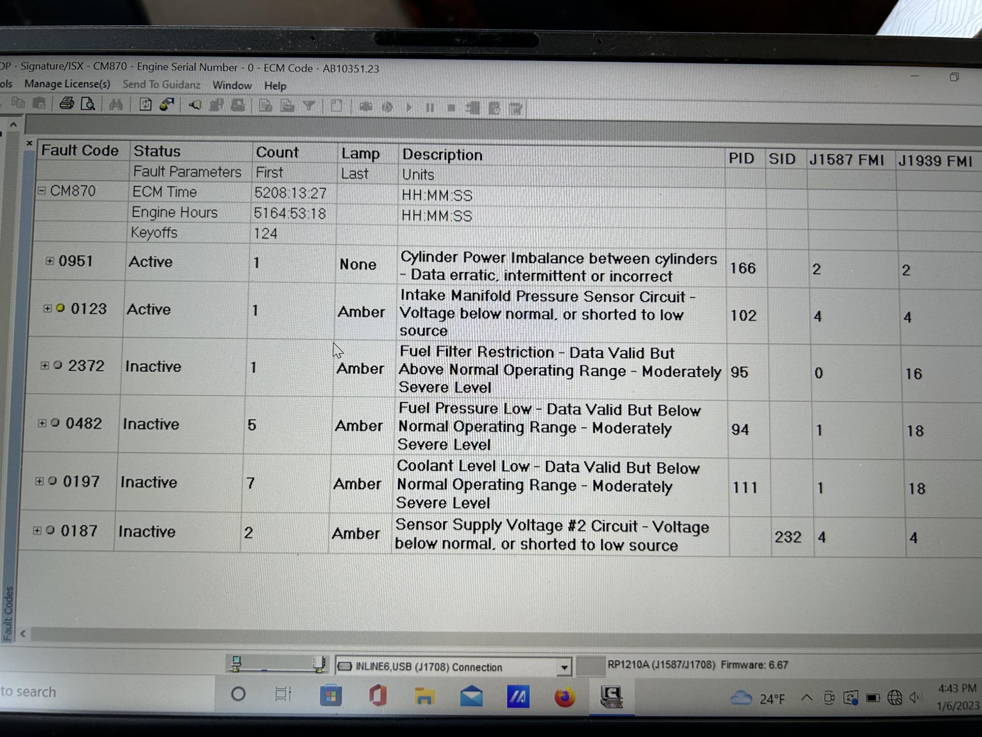The image size is (982, 737).
Task: Collapse the CM870 tree node
Action: pyautogui.click(x=42, y=191)
